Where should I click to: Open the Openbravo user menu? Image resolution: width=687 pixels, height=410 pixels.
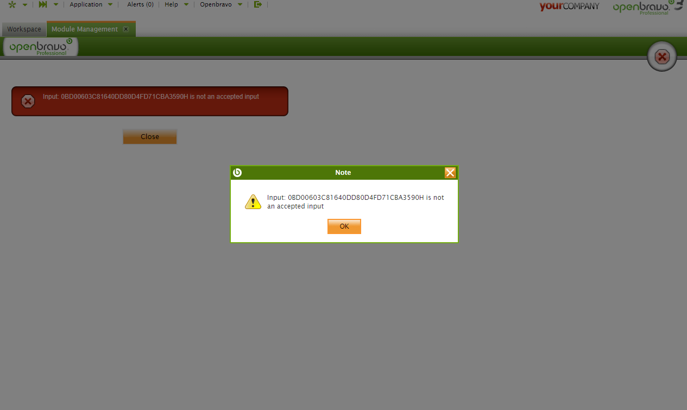[x=216, y=4]
